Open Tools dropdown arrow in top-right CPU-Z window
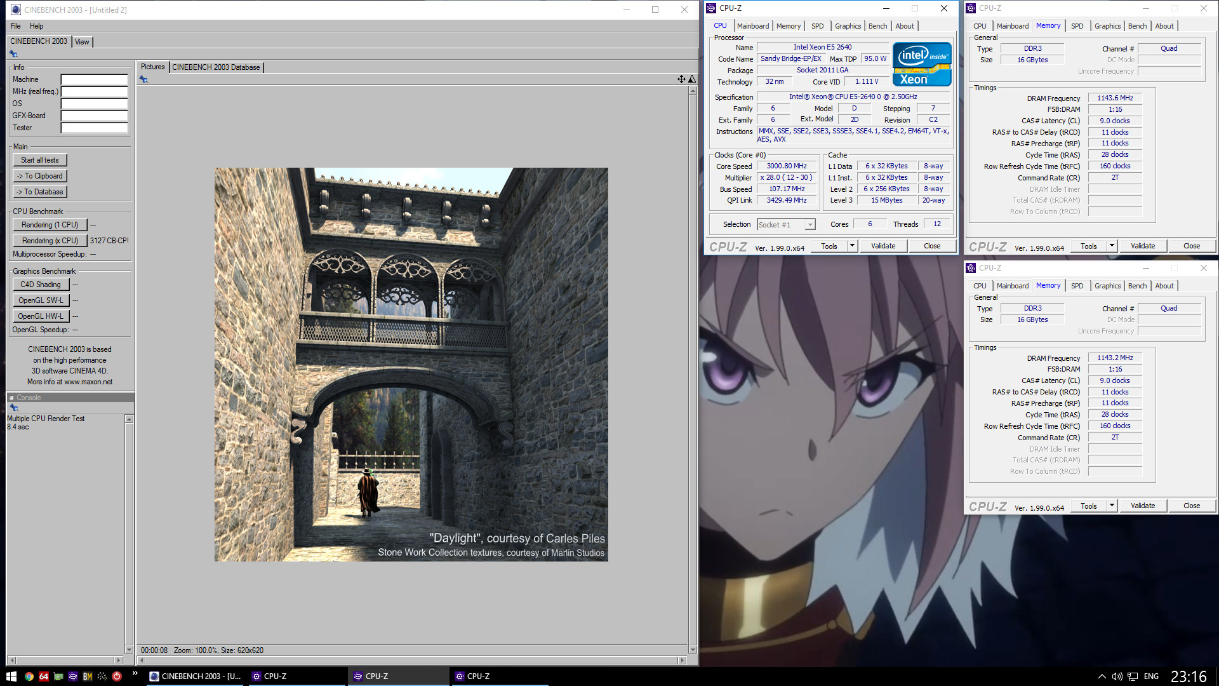The height and width of the screenshot is (686, 1219). 1112,246
